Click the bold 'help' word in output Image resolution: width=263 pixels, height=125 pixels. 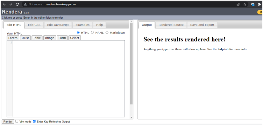pyautogui.click(x=221, y=49)
